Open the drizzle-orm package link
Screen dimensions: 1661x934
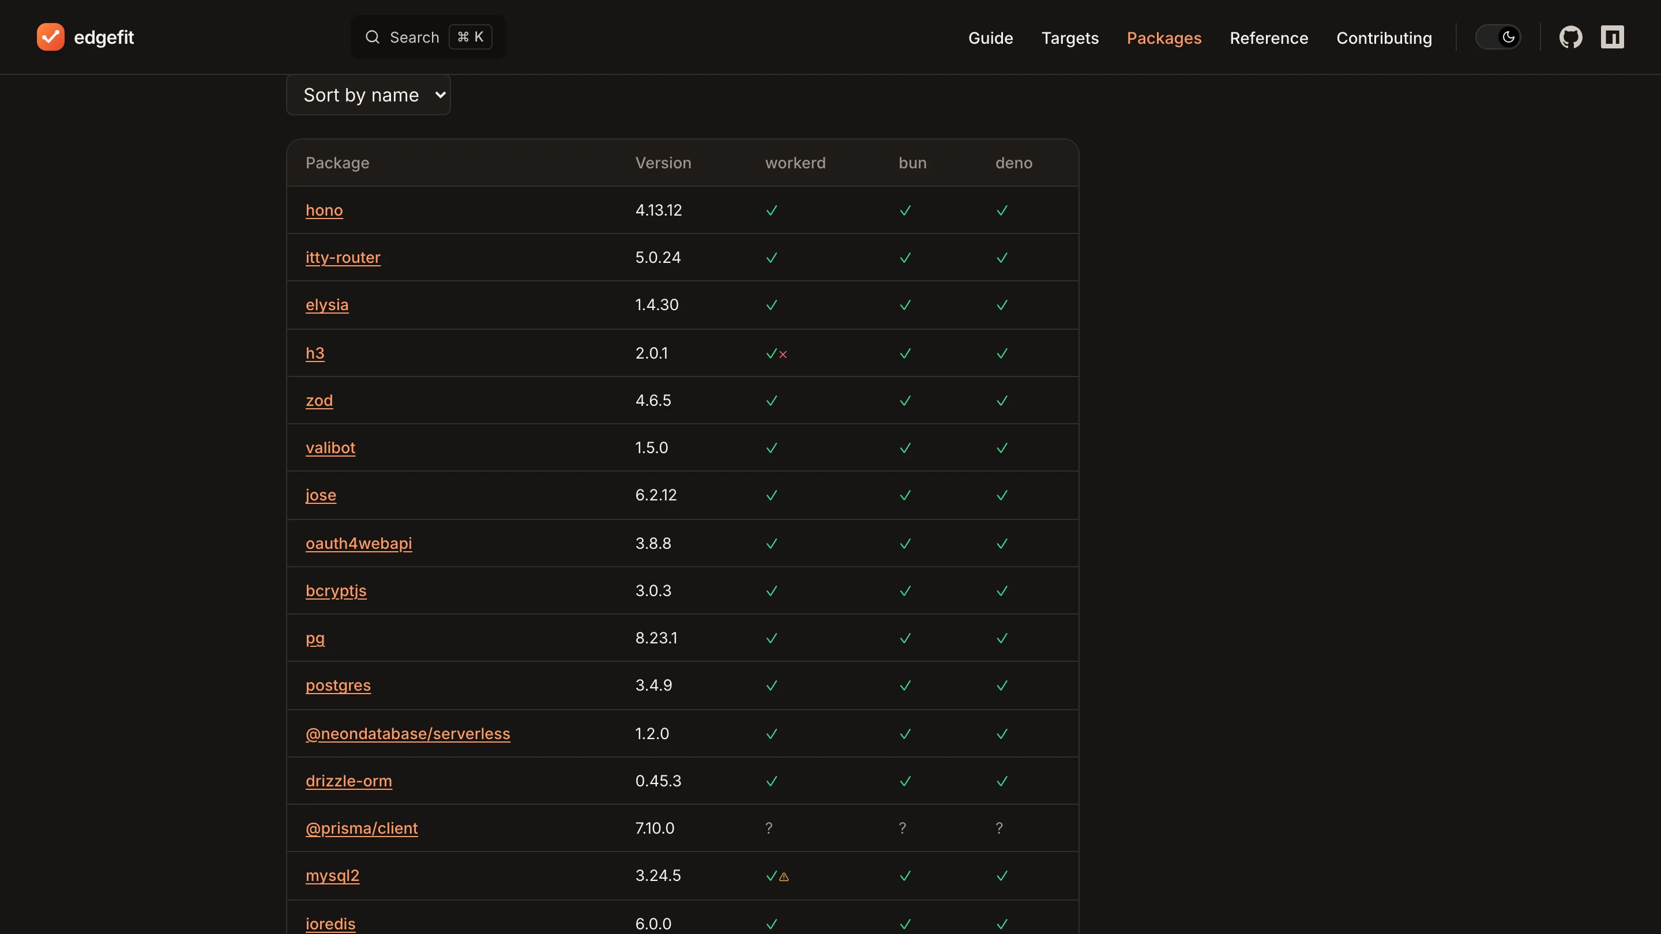coord(349,781)
